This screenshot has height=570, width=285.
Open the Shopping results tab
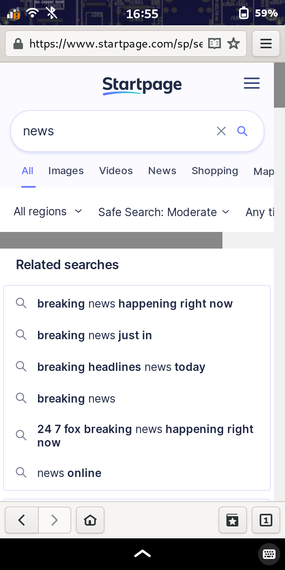click(x=215, y=171)
